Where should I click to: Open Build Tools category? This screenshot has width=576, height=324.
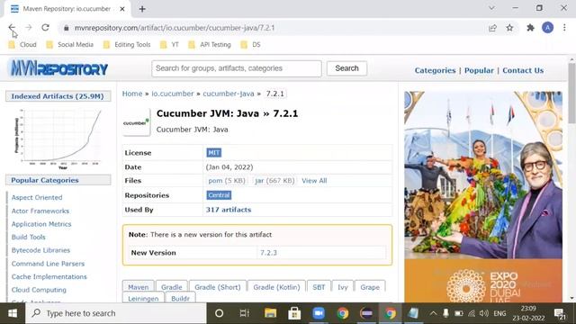(x=28, y=238)
